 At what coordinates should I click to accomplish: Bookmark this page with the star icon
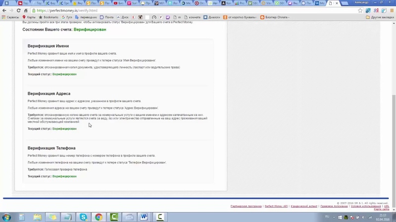pos(360,10)
